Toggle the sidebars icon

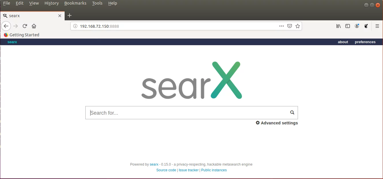[348, 26]
